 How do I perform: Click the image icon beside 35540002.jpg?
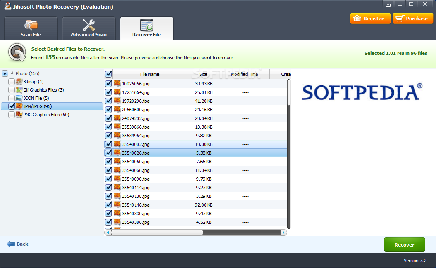(x=117, y=144)
